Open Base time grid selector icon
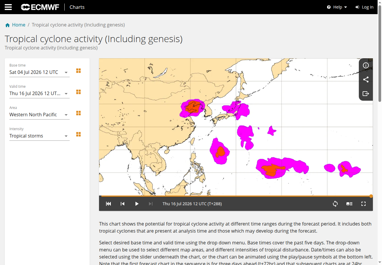Viewport: 382px width, 265px height. (78, 71)
